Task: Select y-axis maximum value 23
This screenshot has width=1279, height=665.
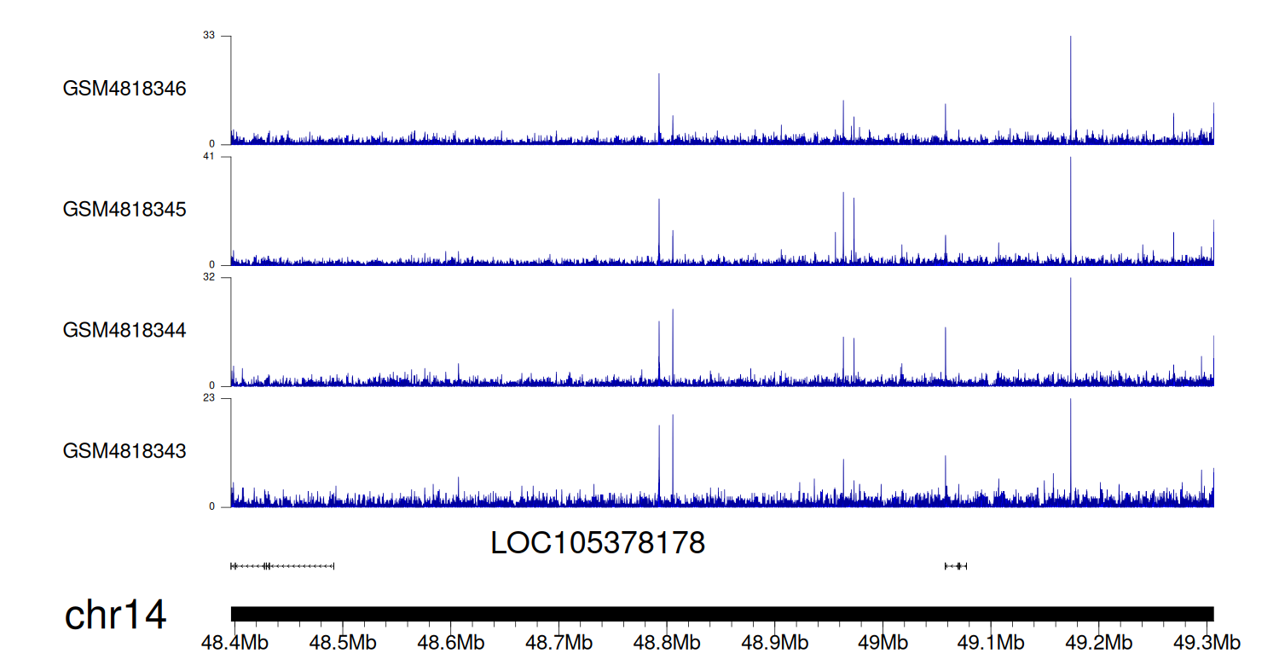Action: 209,398
